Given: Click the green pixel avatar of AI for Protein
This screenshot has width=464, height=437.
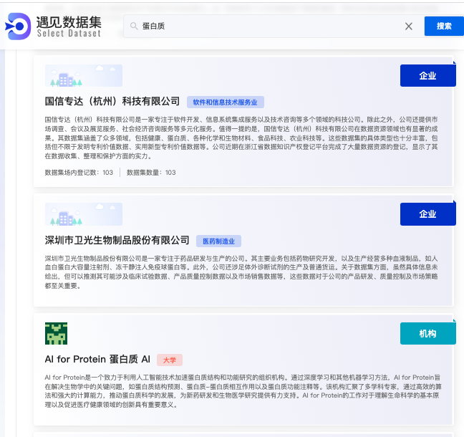Looking at the screenshot, I should tap(57, 333).
